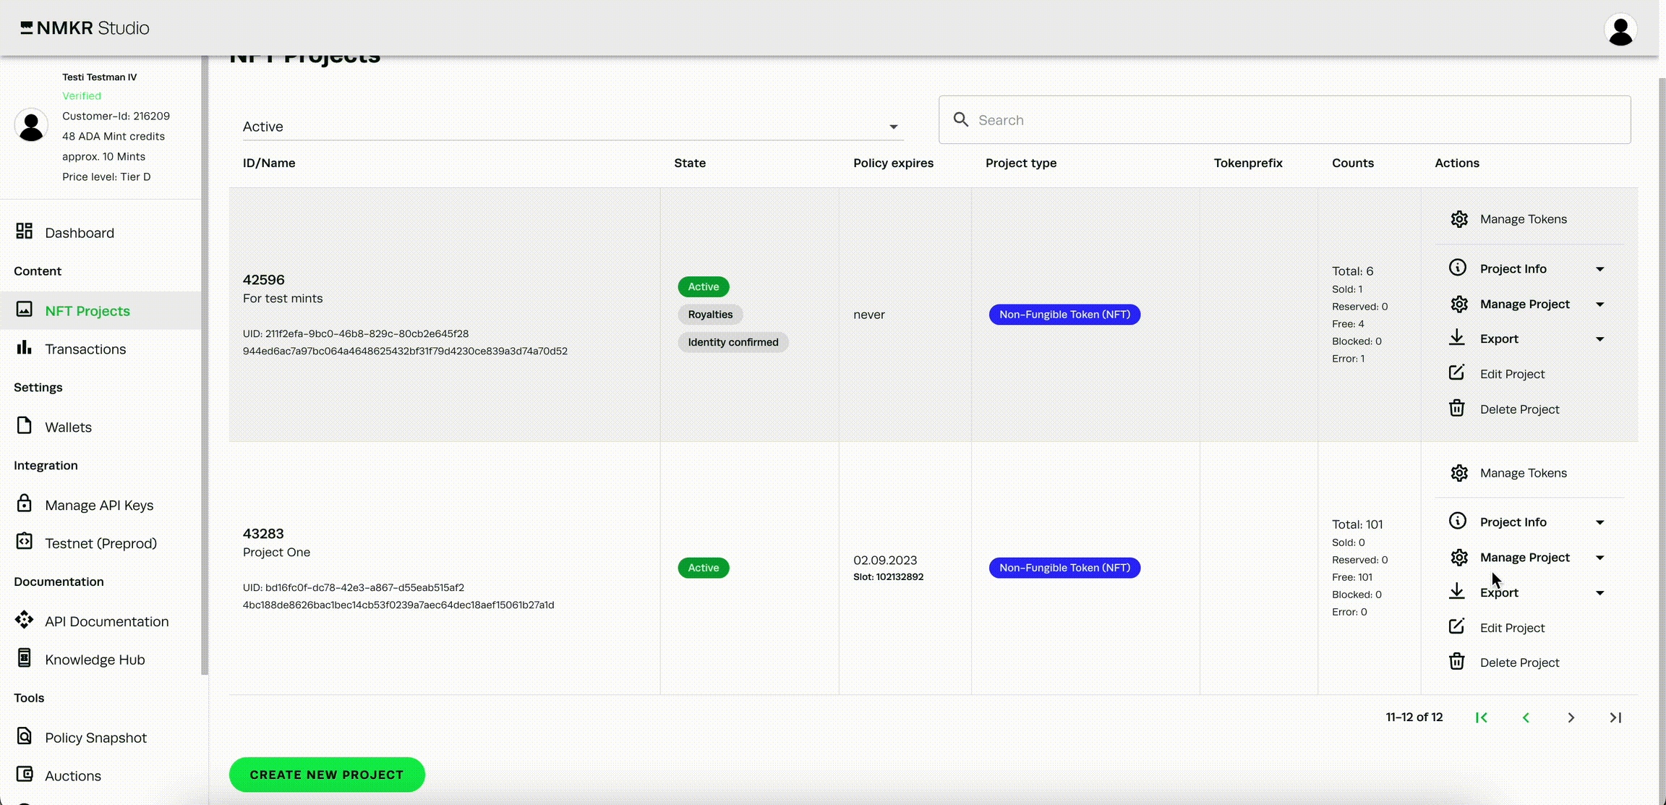Open Manage Tokens gear for project 43283
Viewport: 1666px width, 805px height.
pyautogui.click(x=1458, y=473)
